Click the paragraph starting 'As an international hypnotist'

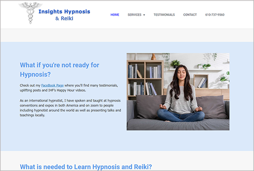pos(70,108)
